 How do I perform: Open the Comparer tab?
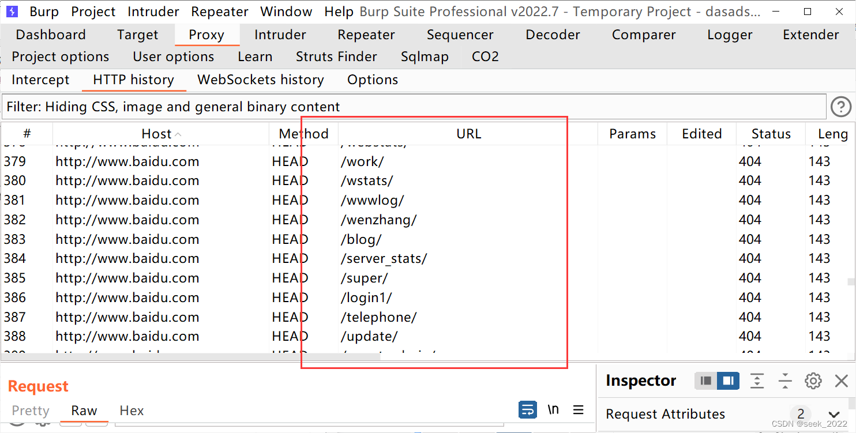tap(644, 35)
